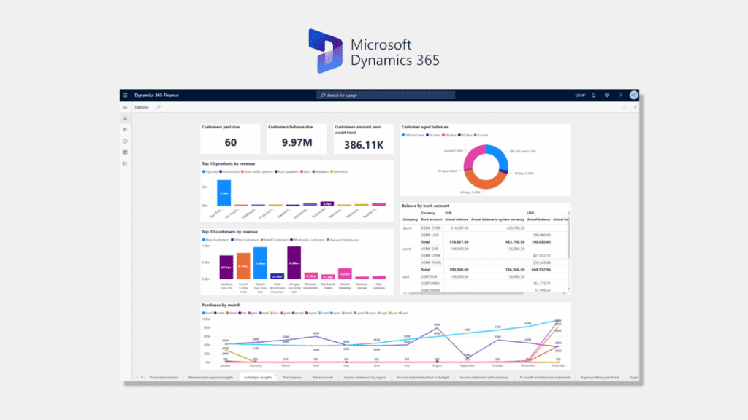
Task: Expand the navigation pane hamburger menu
Action: 125,107
